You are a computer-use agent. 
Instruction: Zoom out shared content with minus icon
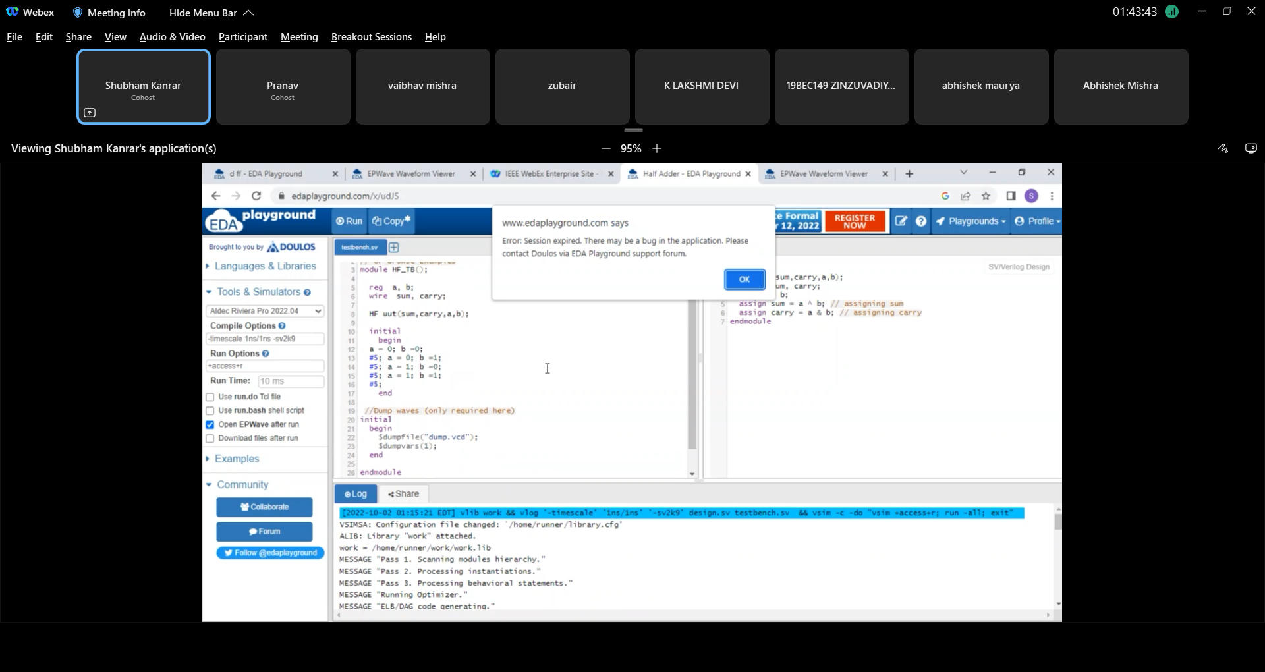pyautogui.click(x=605, y=149)
